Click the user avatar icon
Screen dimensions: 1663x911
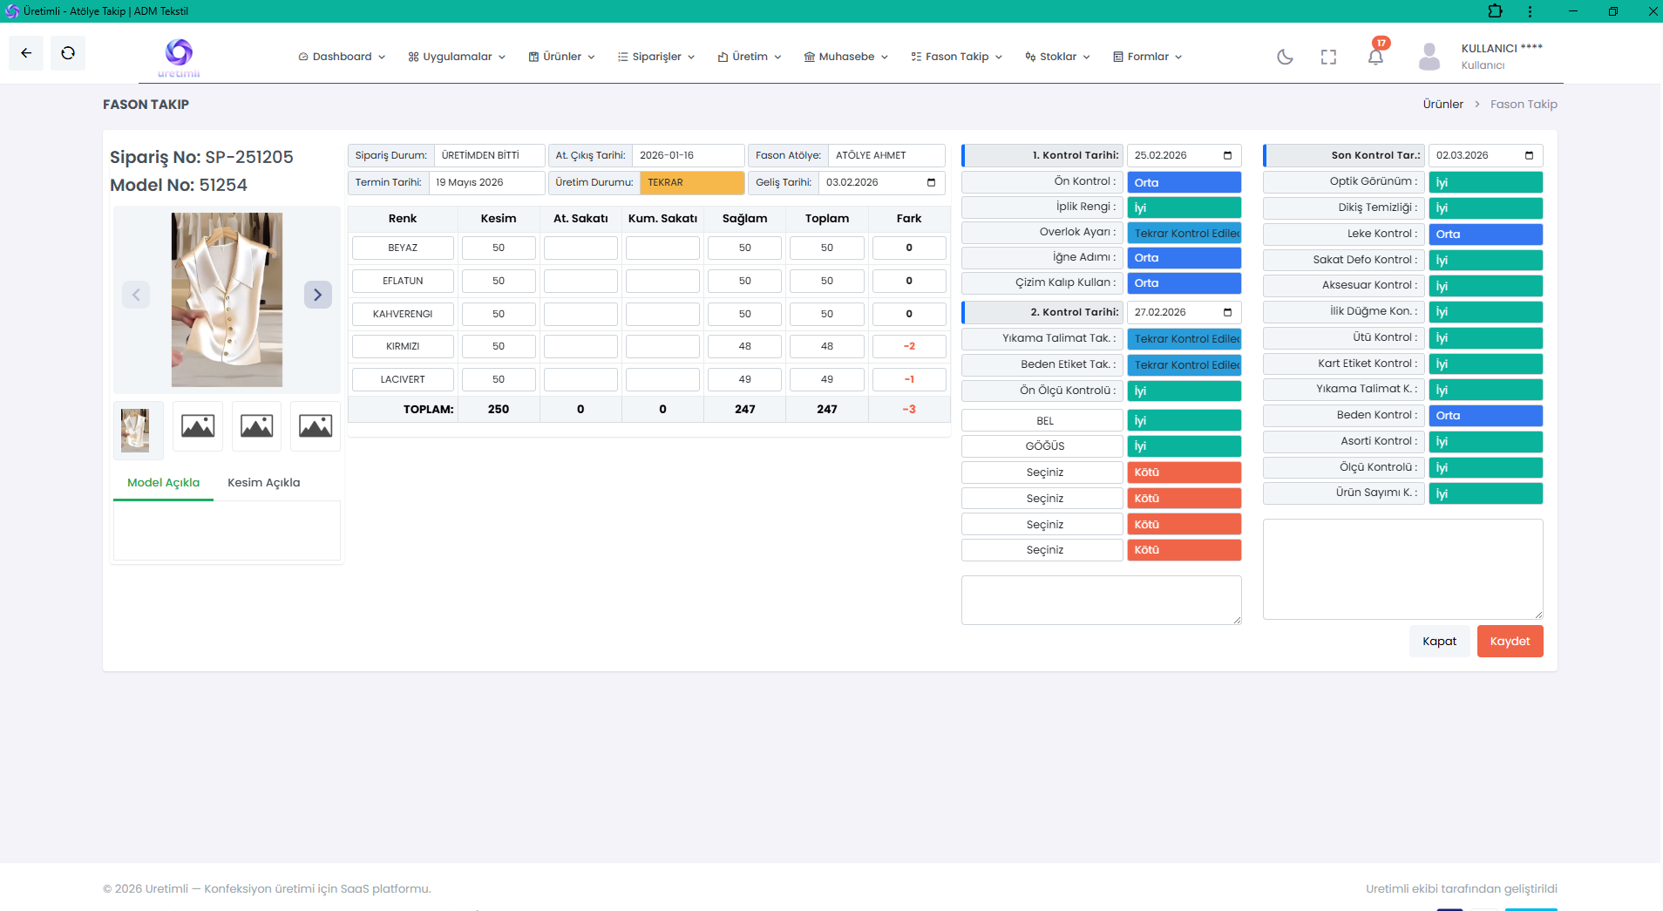(x=1429, y=57)
